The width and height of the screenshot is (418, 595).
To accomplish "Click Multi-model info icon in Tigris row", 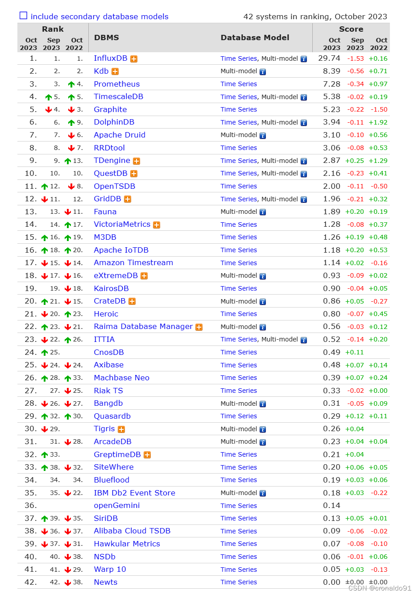I will point(263,429).
